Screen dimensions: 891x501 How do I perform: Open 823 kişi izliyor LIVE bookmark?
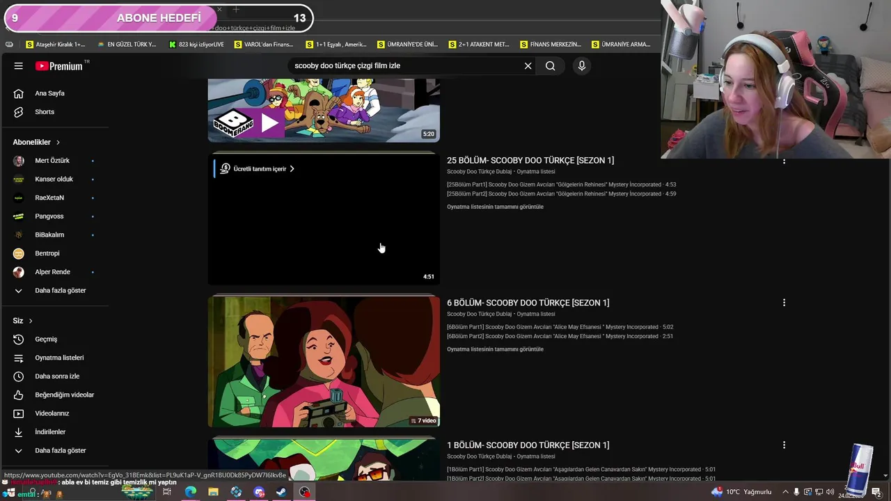click(196, 45)
